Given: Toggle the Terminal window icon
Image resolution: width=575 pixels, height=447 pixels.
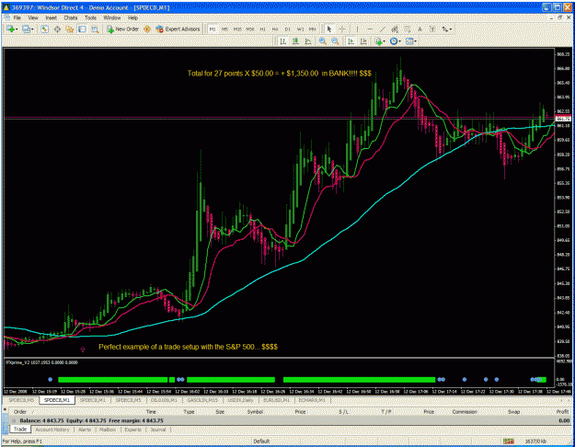Looking at the screenshot, I should tap(82, 29).
